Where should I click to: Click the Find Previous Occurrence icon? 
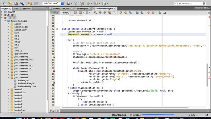[x=100, y=13]
